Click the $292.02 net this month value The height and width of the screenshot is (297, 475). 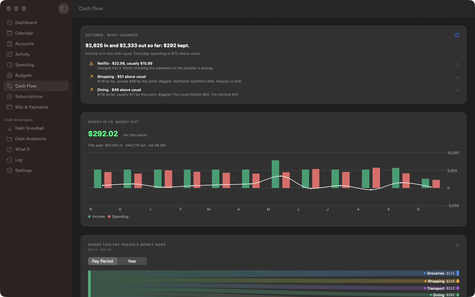click(103, 134)
